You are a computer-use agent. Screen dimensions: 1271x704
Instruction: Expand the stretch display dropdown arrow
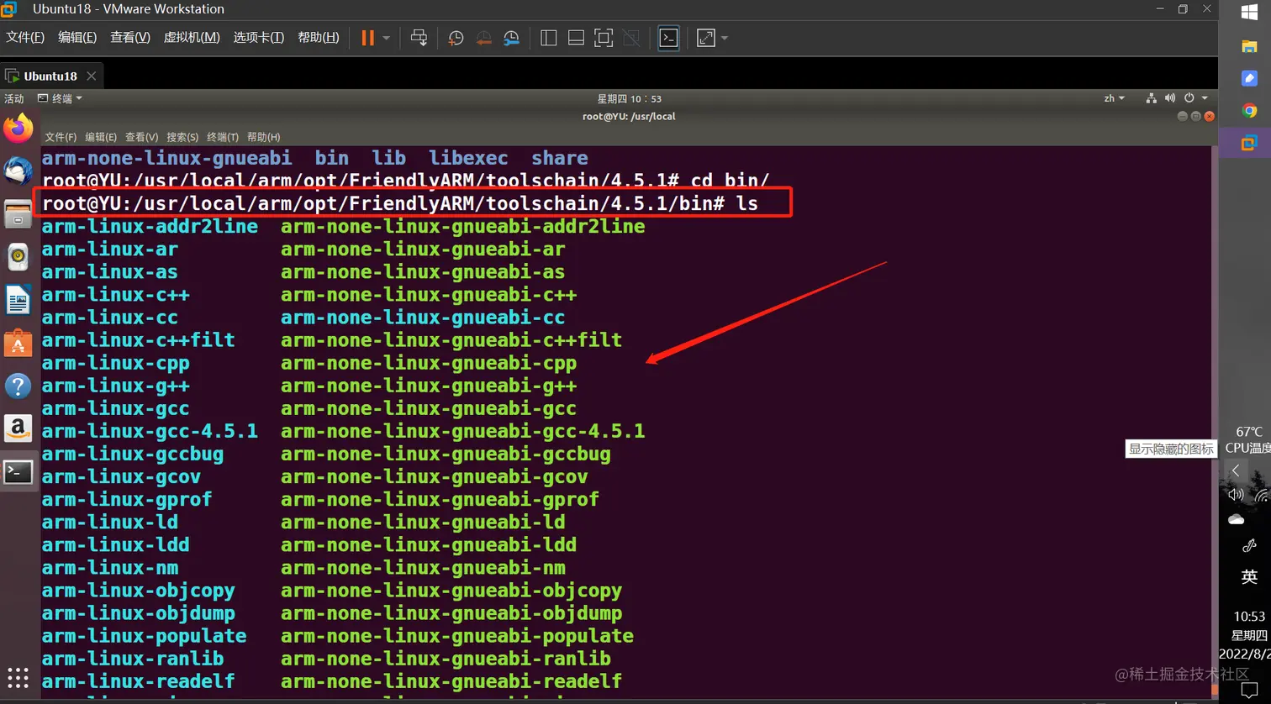point(725,38)
